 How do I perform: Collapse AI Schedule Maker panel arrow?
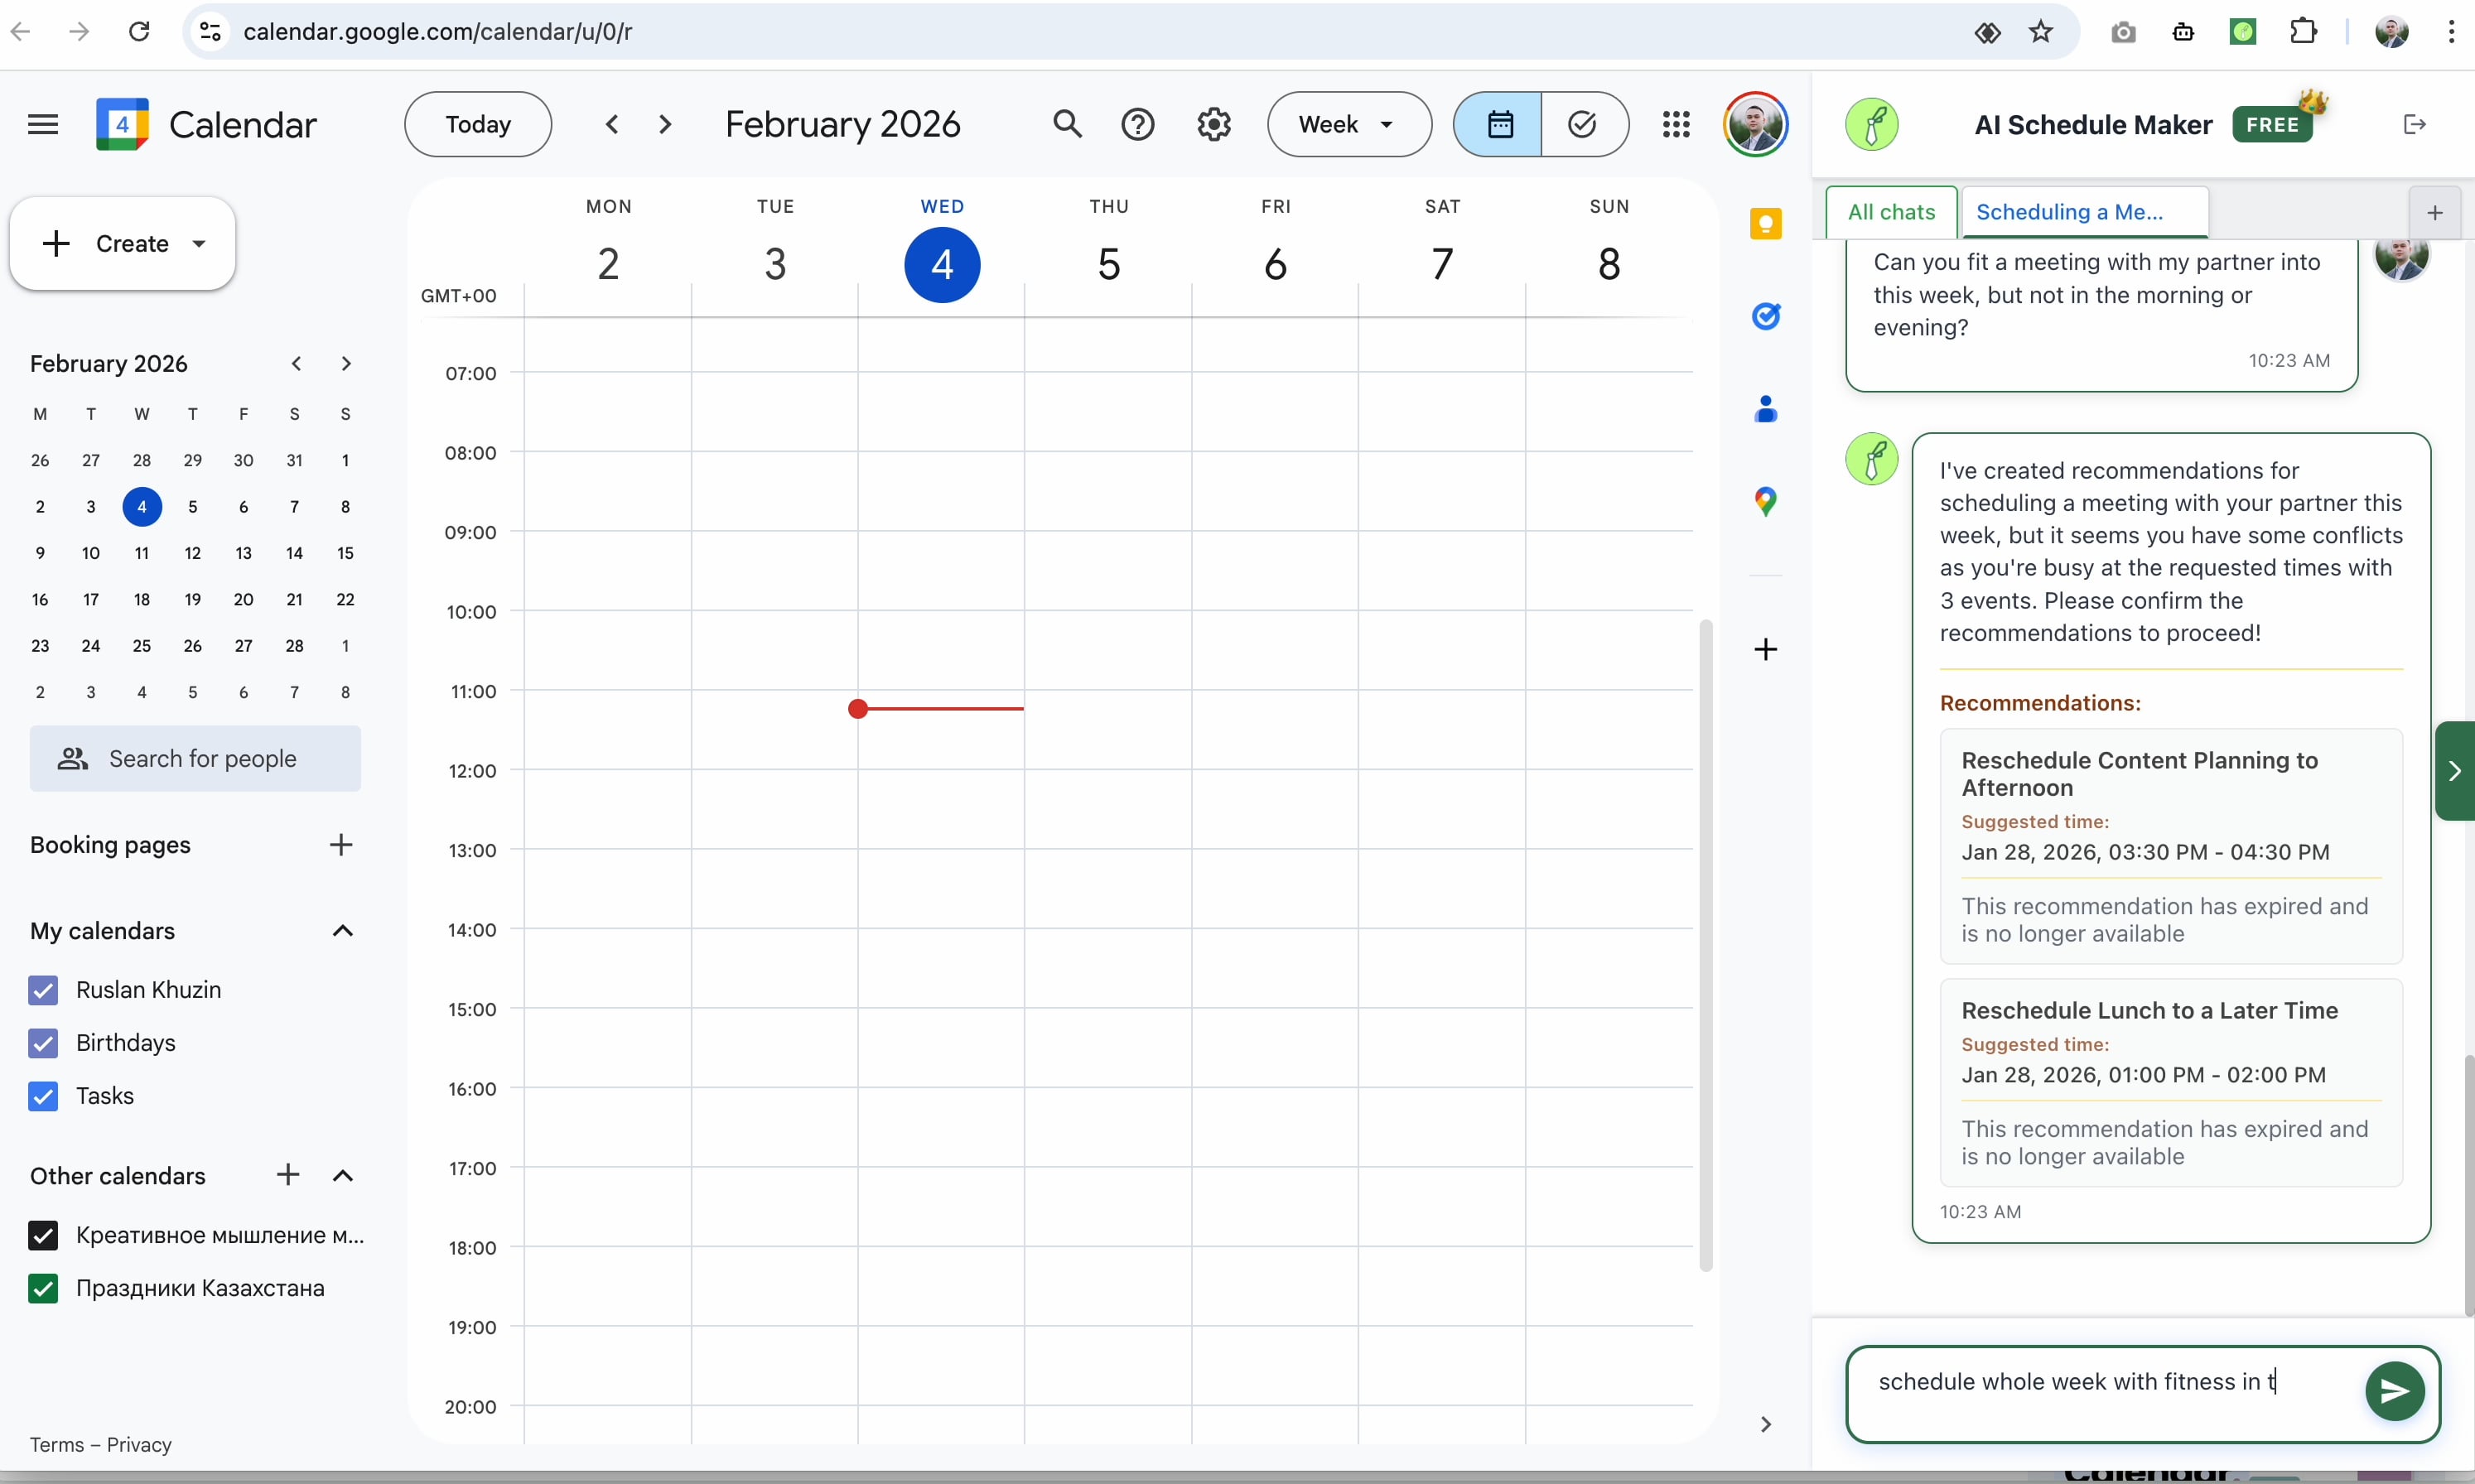point(2455,770)
